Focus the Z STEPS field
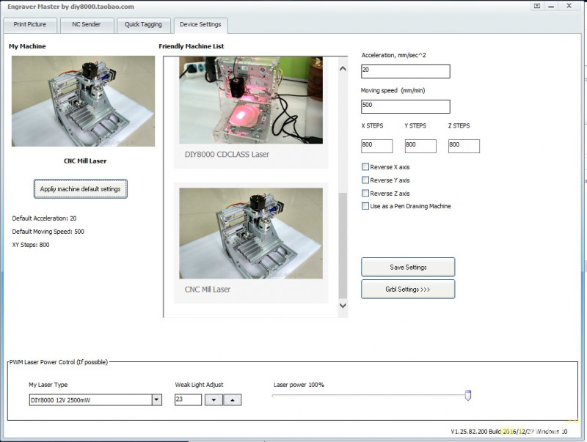 tap(464, 146)
